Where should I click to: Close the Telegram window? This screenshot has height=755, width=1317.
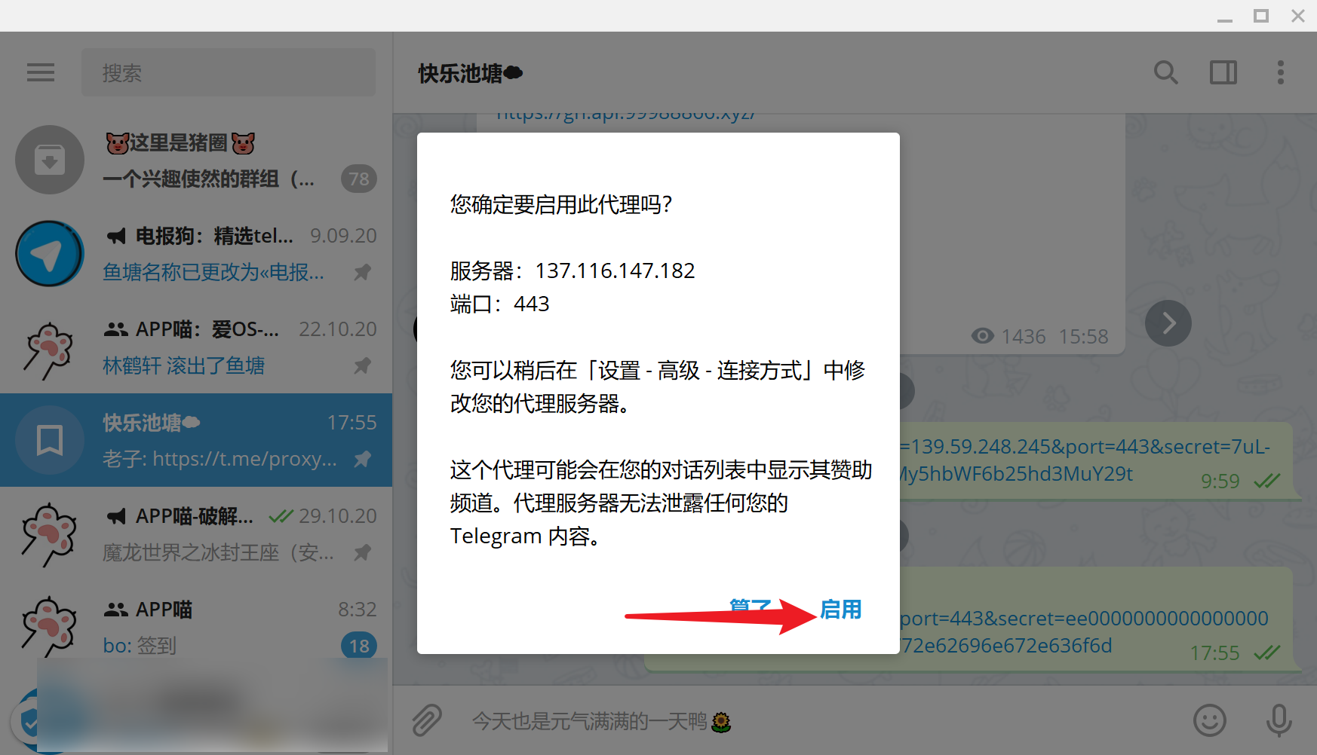pos(1298,16)
